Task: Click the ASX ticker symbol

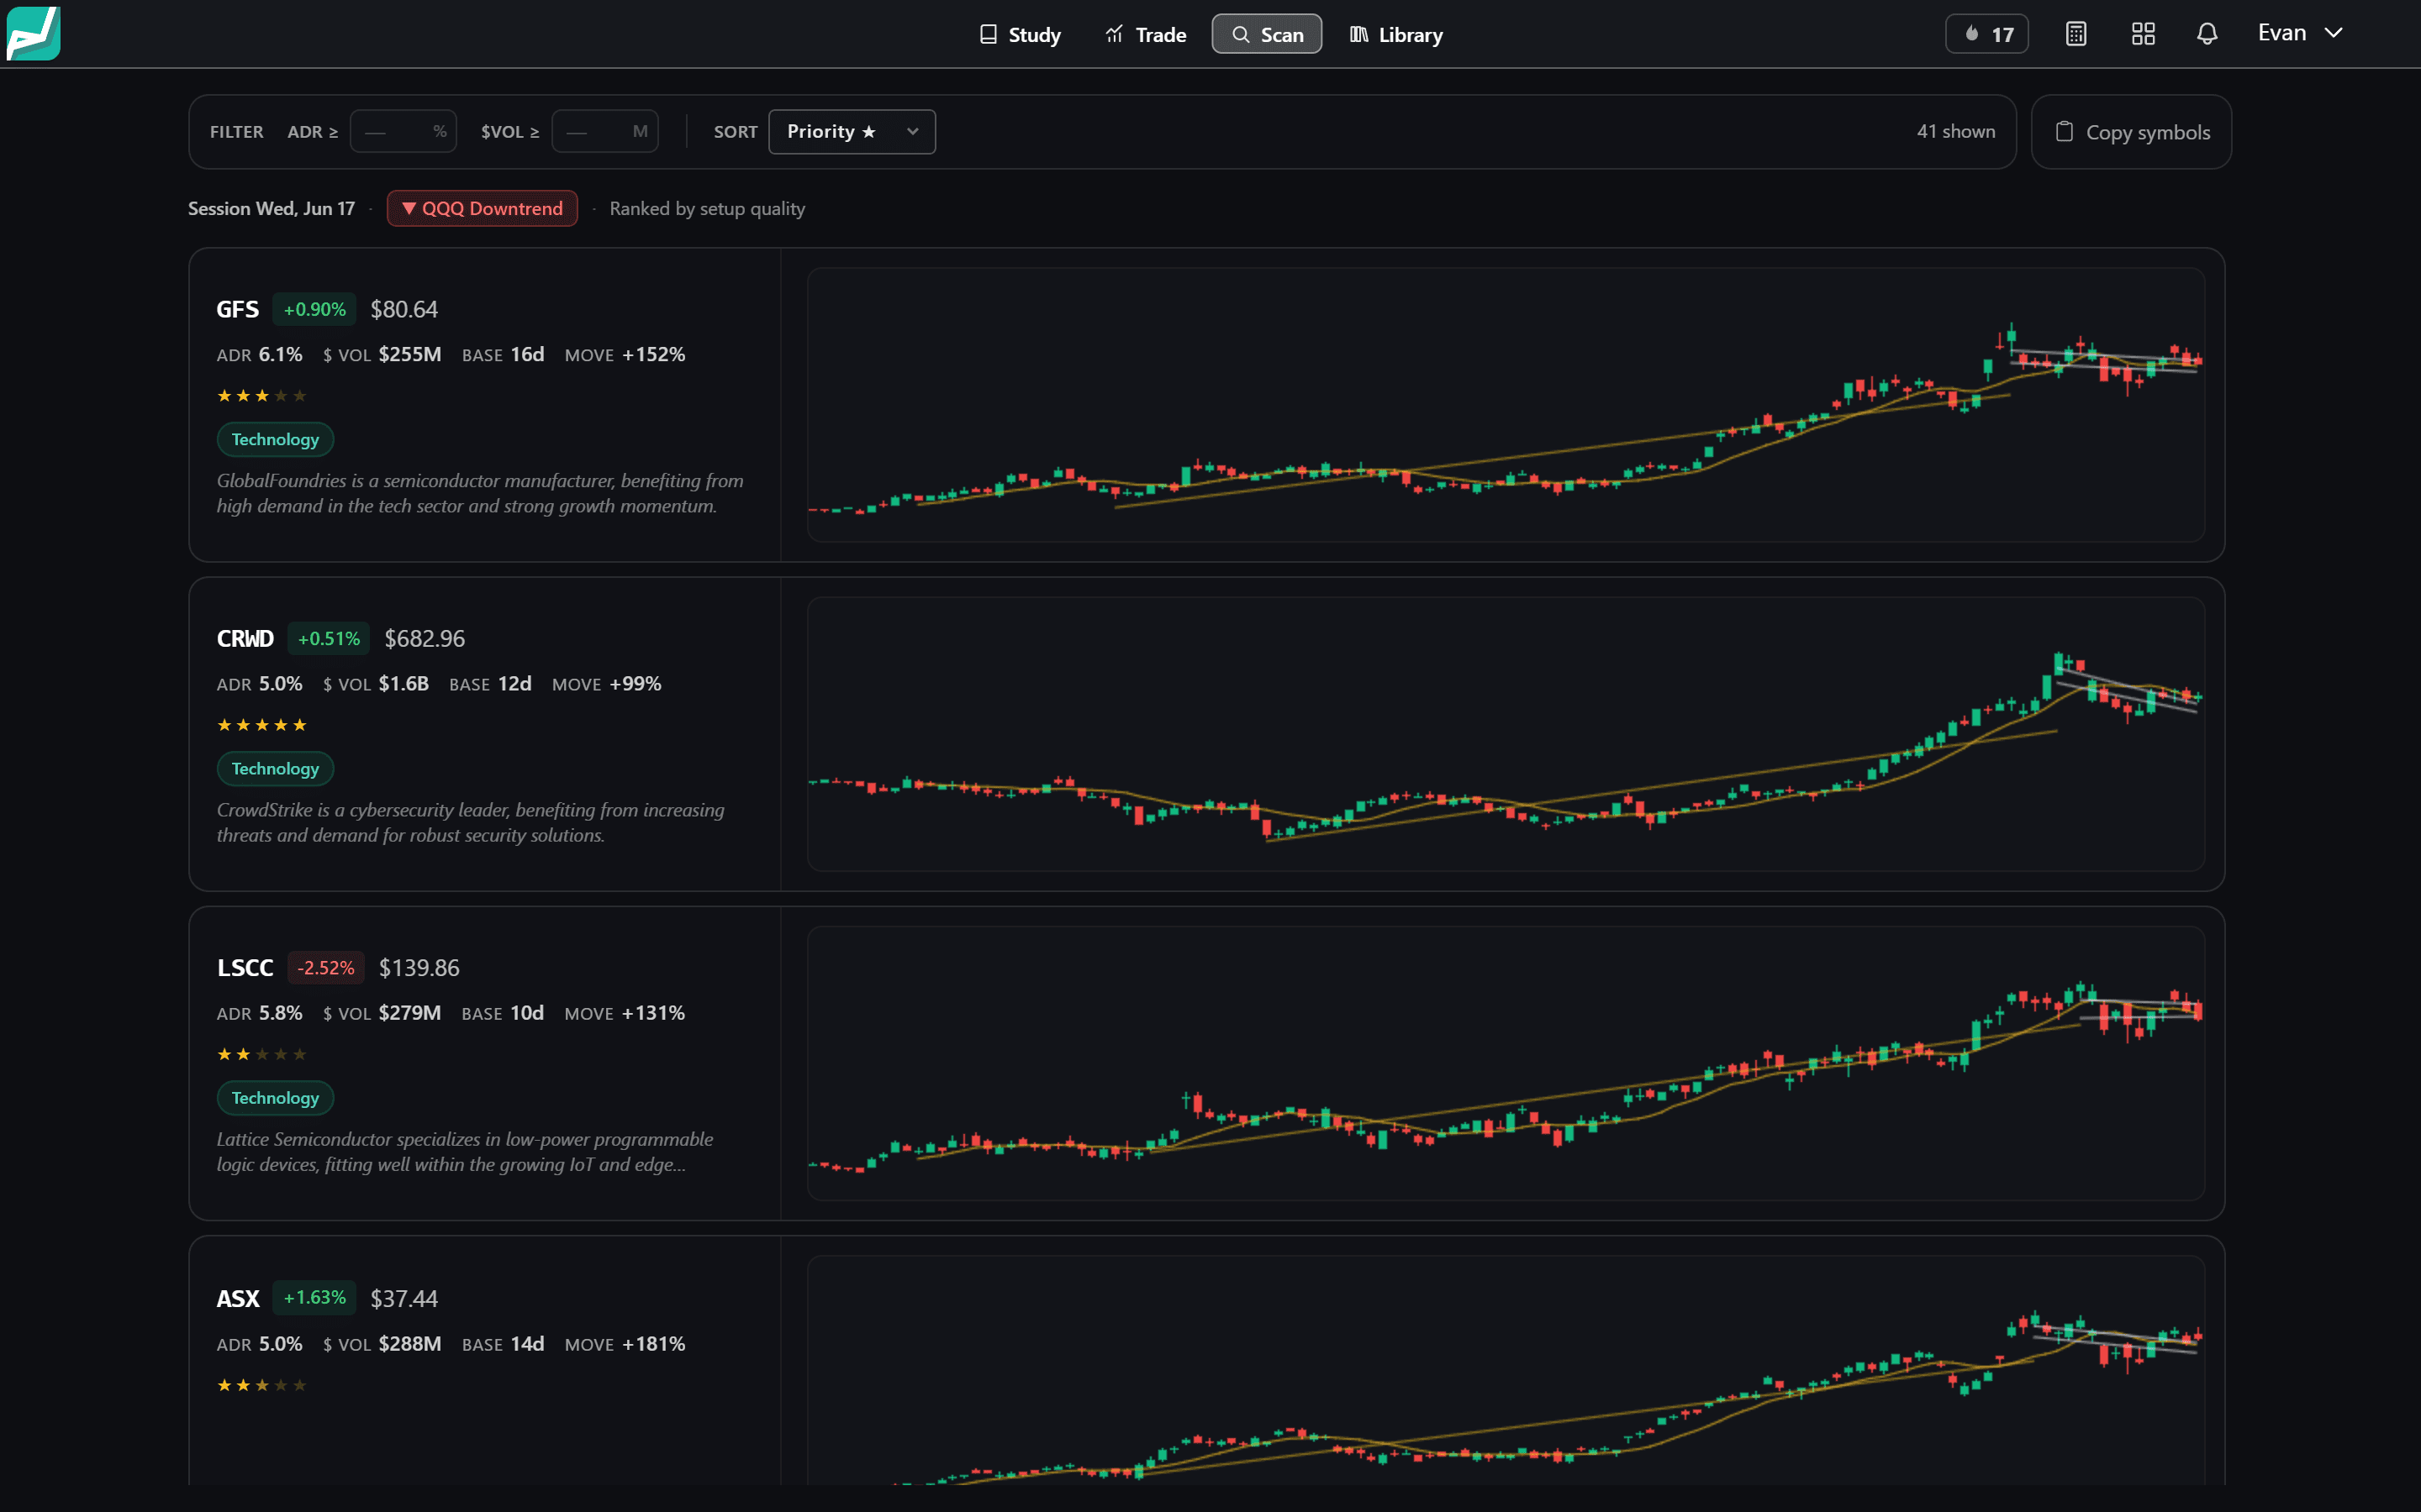Action: [238, 1298]
